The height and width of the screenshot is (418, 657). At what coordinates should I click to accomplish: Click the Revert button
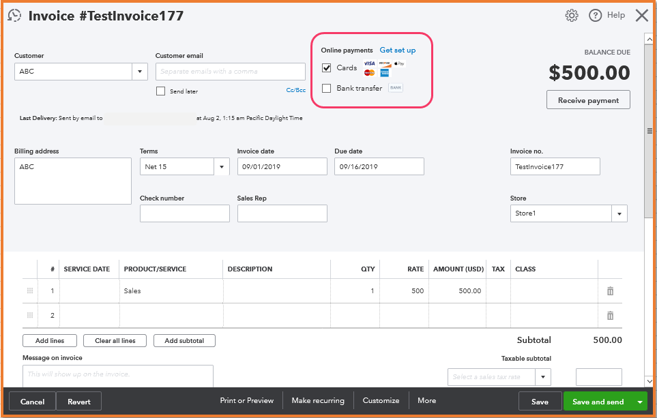point(78,402)
